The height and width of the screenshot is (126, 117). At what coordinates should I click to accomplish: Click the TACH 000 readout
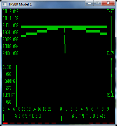10,32
